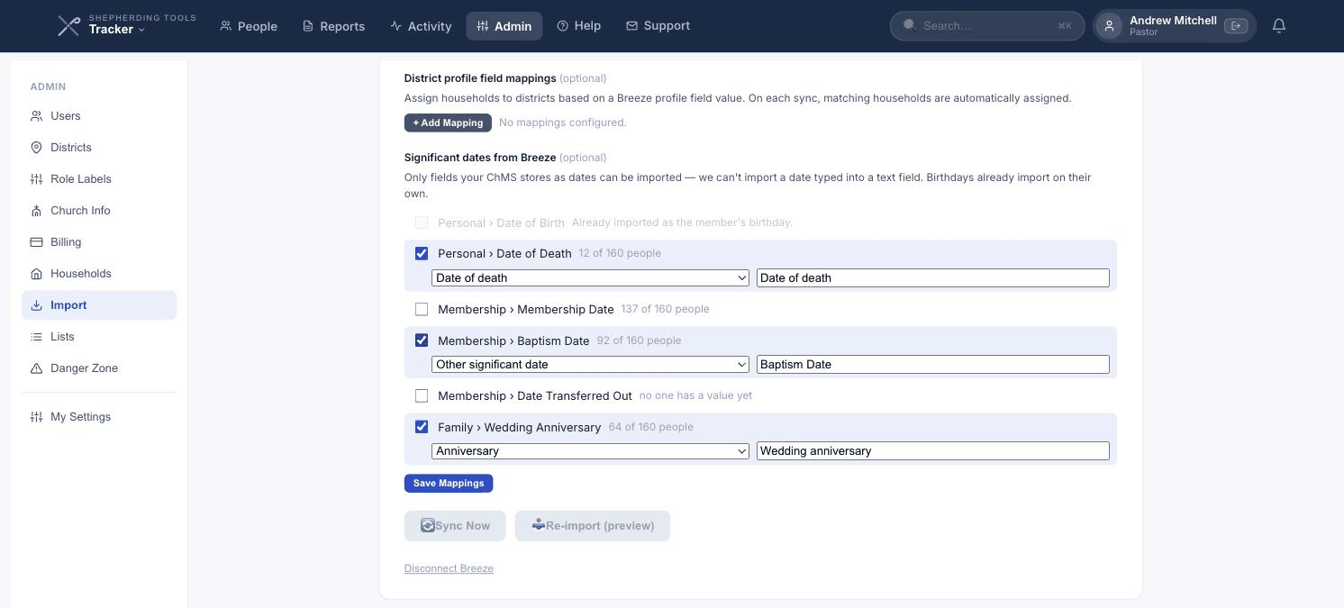Click the sync icon on Sync Now
The width and height of the screenshot is (1344, 608).
click(428, 525)
